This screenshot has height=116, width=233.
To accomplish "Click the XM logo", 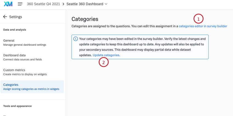I will coord(8,4).
